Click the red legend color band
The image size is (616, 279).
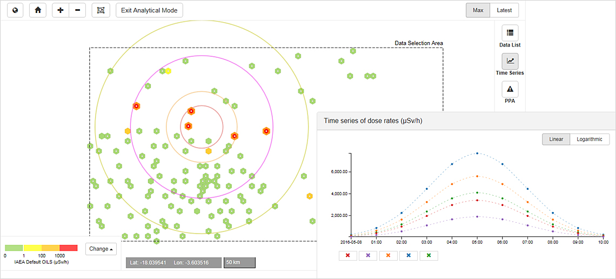pyautogui.click(x=69, y=248)
